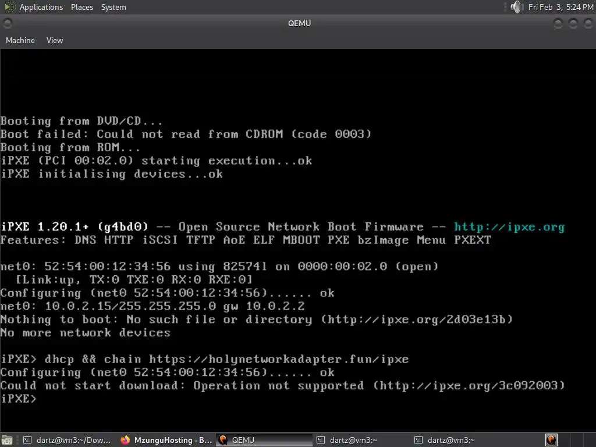This screenshot has height=447, width=596.
Task: Click the 'Booting from DVD/CD...' line
Action: (x=81, y=121)
